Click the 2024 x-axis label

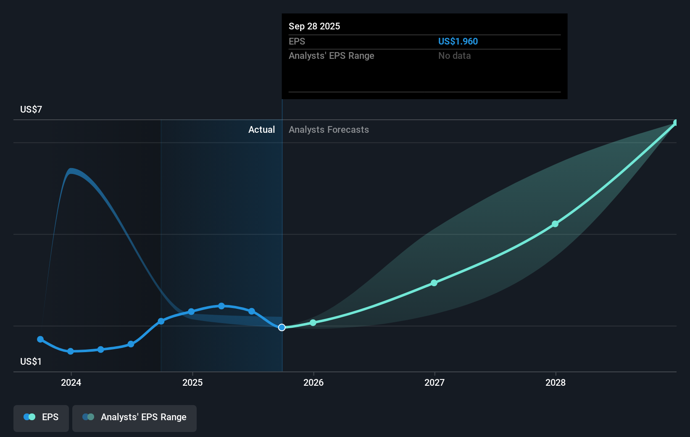coord(71,382)
